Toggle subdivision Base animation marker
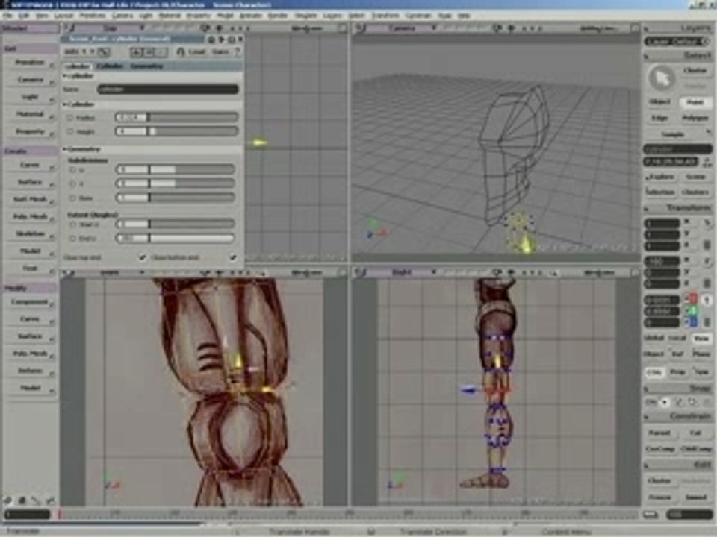Viewport: 717px width, 537px height. click(72, 198)
